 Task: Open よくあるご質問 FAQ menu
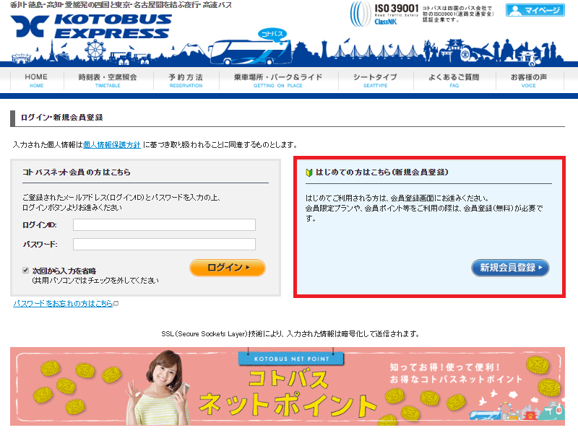pyautogui.click(x=454, y=80)
